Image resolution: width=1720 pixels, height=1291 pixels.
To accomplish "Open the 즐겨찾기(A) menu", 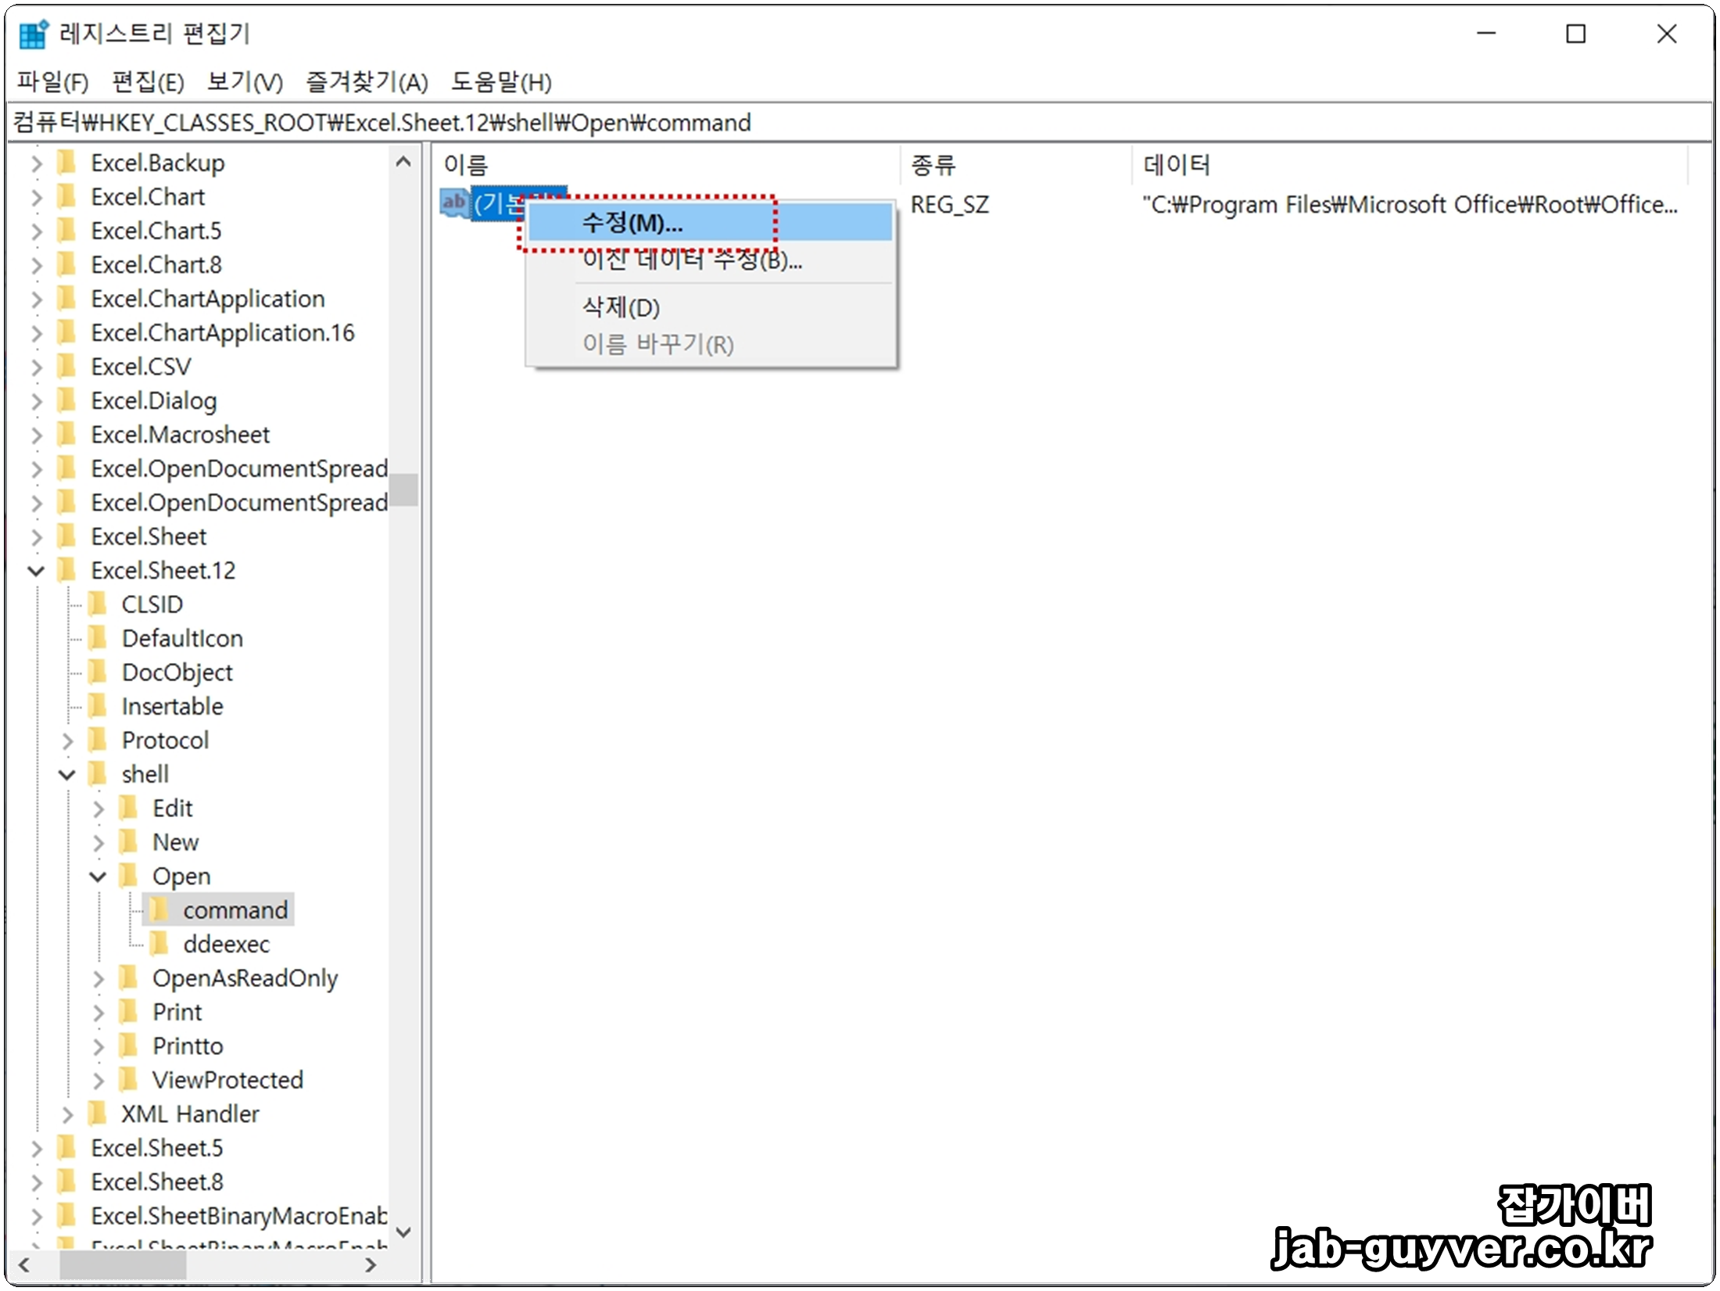I will point(366,82).
